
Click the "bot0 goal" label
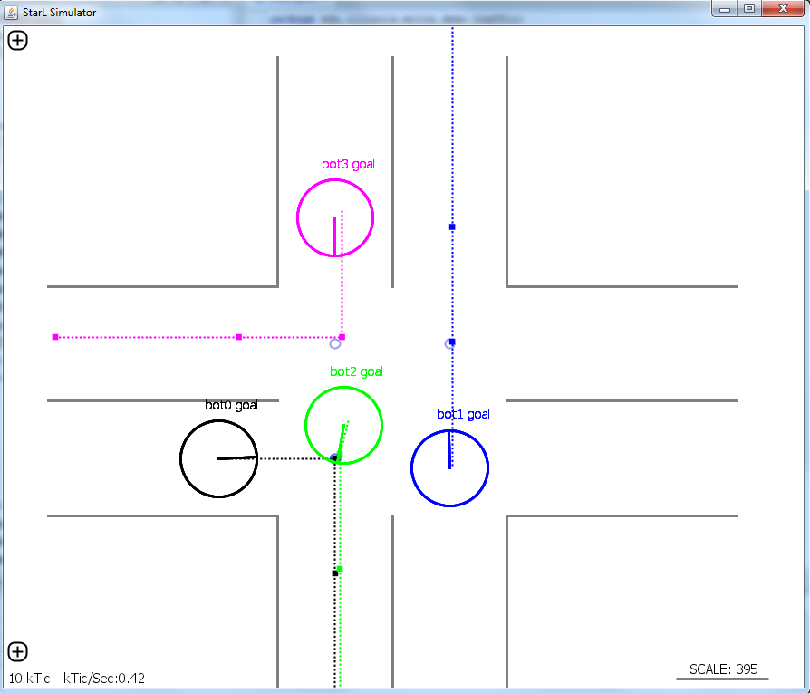tap(231, 405)
